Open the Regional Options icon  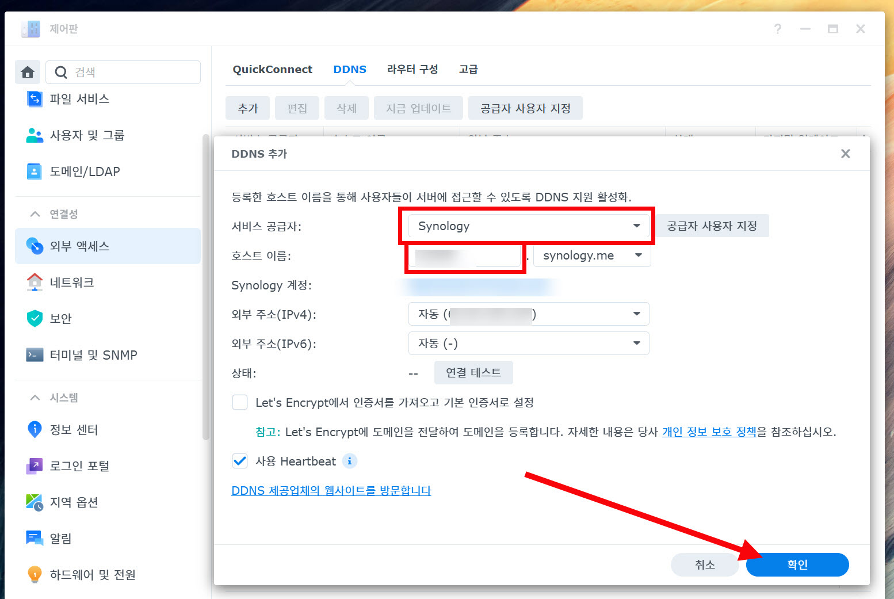[x=35, y=502]
